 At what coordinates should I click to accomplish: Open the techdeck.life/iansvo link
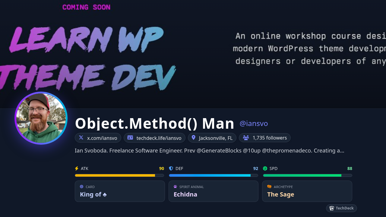click(159, 138)
